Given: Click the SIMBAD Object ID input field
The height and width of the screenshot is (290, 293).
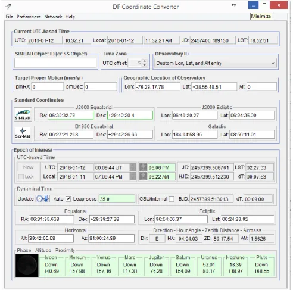Looking at the screenshot, I should click(x=55, y=63).
